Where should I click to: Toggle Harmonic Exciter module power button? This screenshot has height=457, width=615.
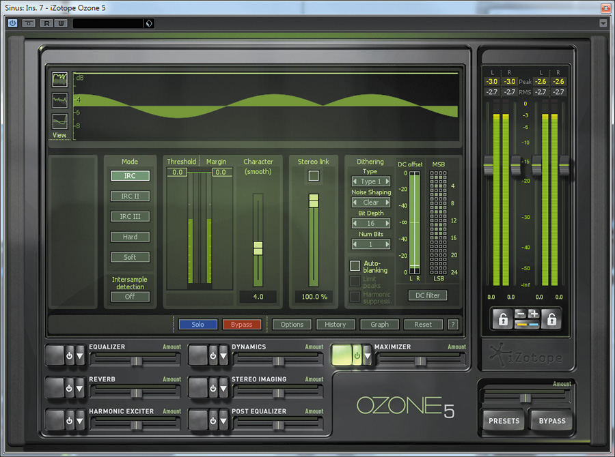pos(70,421)
